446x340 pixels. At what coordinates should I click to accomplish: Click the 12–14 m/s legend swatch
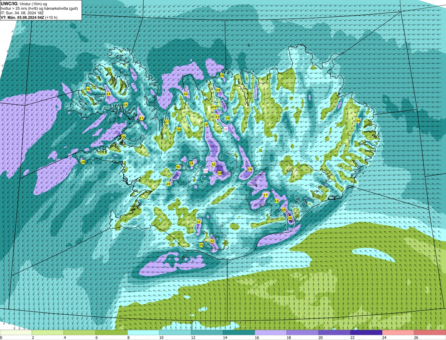coord(207,332)
